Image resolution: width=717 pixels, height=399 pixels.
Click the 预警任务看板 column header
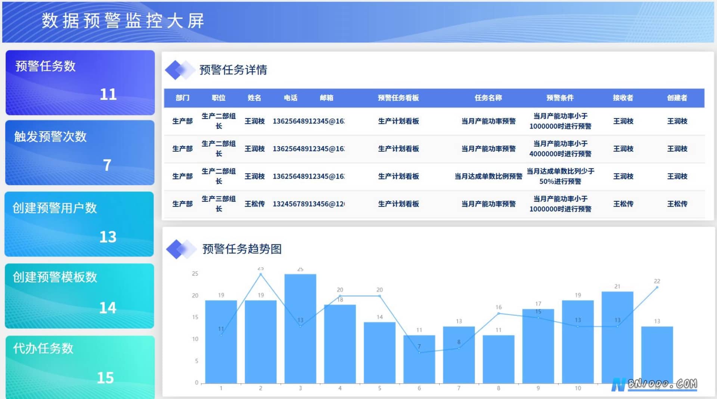(398, 98)
